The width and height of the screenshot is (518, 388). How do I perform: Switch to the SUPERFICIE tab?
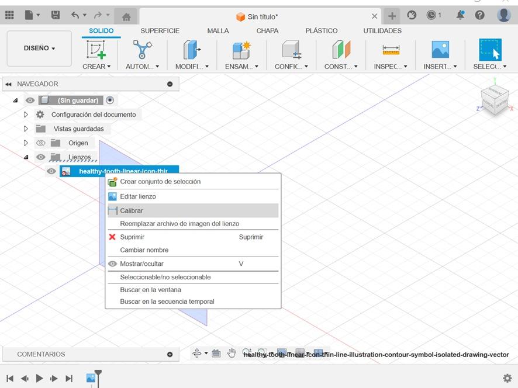pos(160,30)
